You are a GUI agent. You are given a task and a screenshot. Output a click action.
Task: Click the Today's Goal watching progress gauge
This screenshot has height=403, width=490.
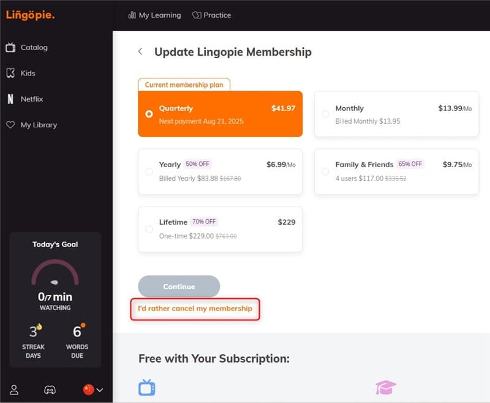pyautogui.click(x=55, y=273)
